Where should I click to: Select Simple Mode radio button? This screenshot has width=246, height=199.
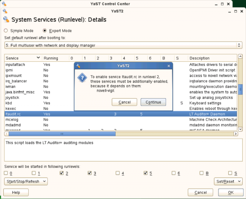[6, 30]
